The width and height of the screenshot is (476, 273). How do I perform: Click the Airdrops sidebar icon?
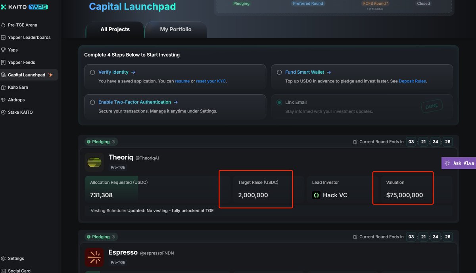pos(4,100)
